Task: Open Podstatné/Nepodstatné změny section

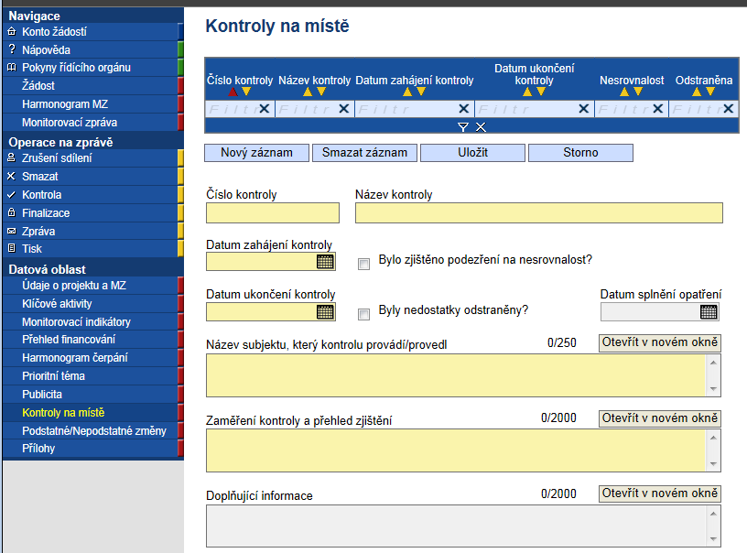Action: [x=92, y=431]
